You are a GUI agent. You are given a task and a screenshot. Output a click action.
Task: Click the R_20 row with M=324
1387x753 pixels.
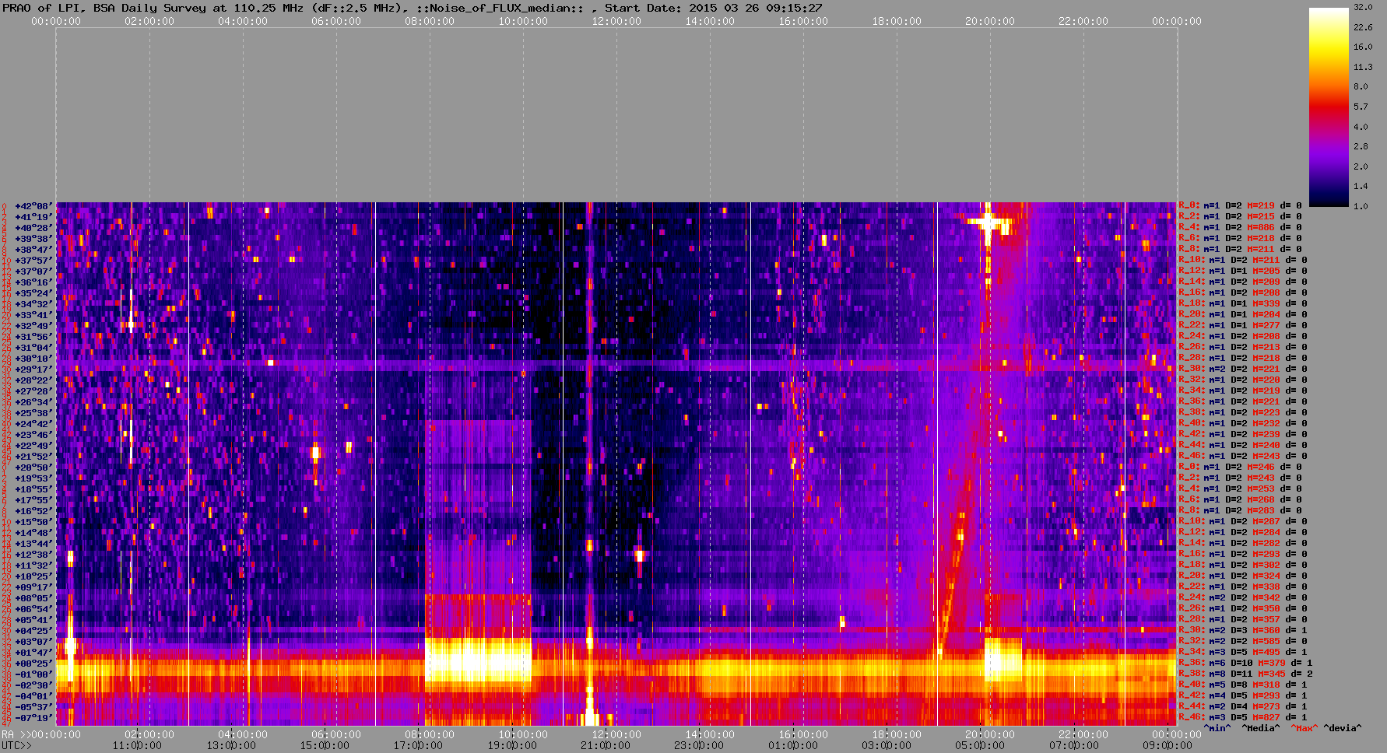pyautogui.click(x=1242, y=576)
